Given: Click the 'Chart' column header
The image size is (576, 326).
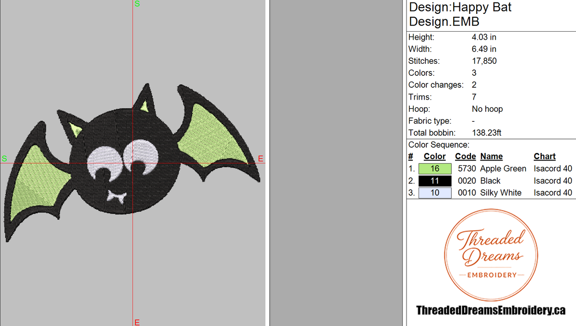Looking at the screenshot, I should (x=545, y=156).
